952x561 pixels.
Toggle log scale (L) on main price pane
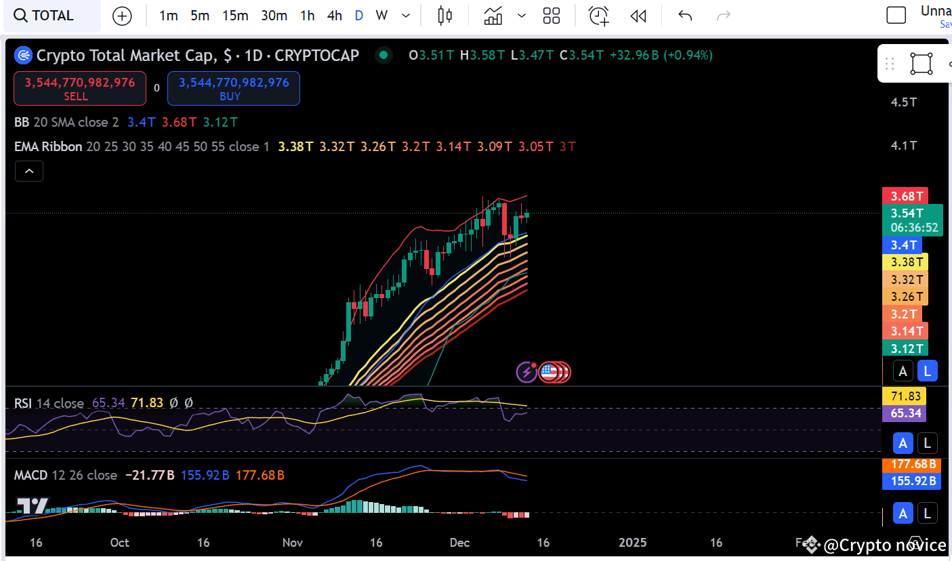tap(927, 371)
